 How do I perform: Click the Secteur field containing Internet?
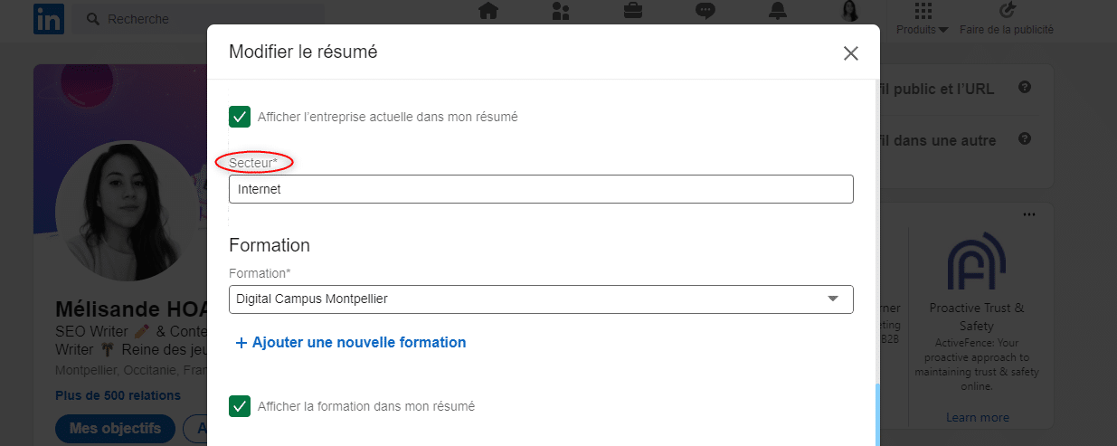click(541, 189)
